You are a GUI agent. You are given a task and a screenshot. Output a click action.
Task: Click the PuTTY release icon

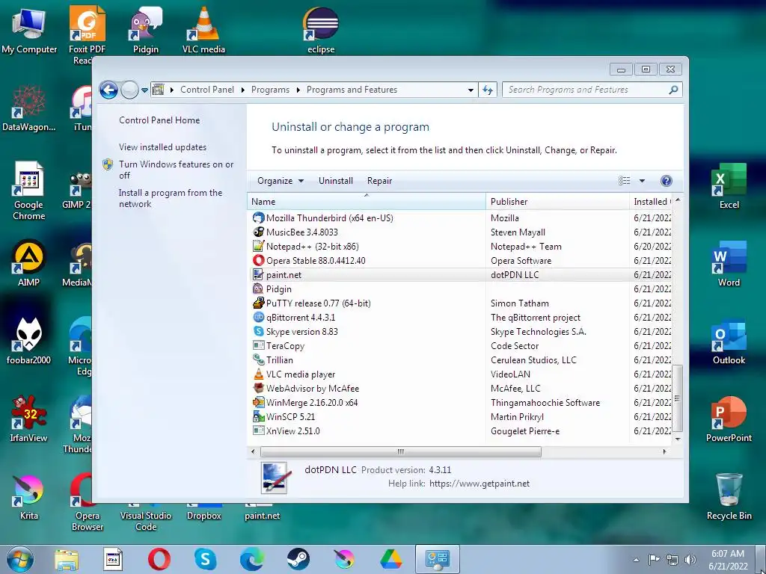258,303
